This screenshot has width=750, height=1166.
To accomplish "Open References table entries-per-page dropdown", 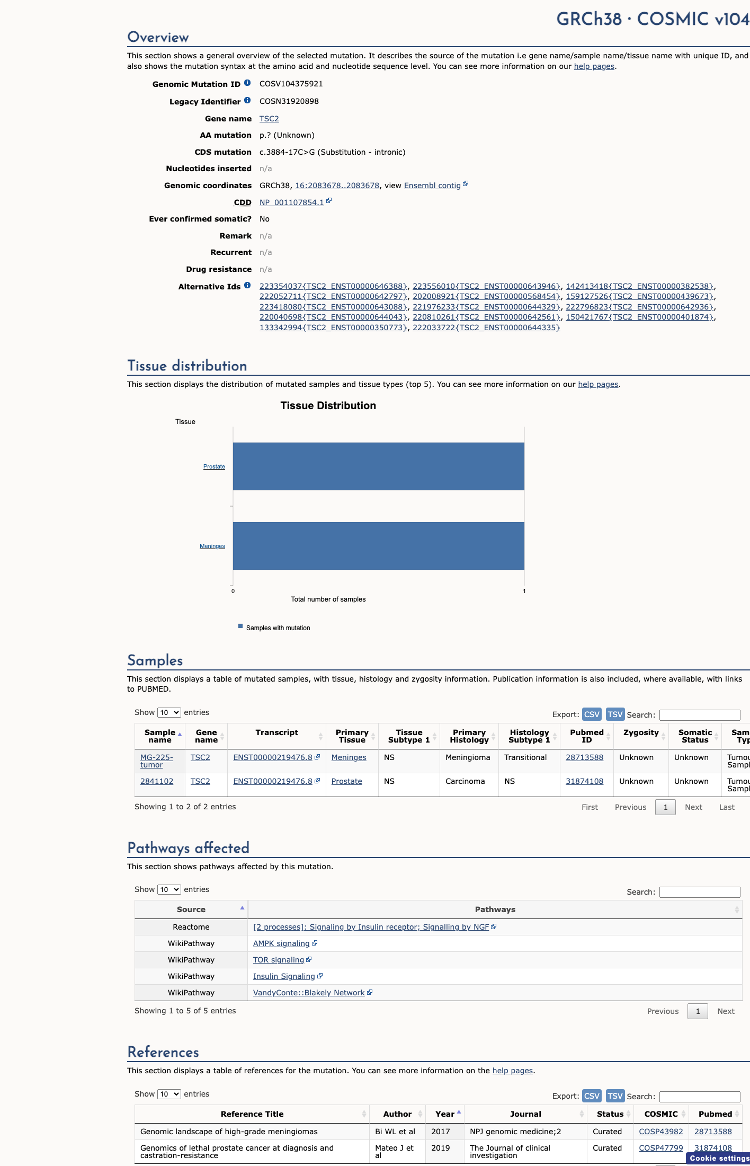I will tap(169, 1094).
